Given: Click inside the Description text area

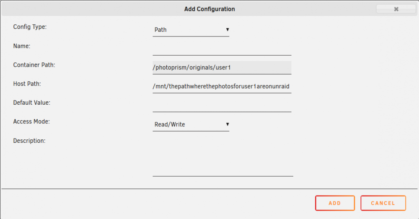Looking at the screenshot, I should coord(223,157).
